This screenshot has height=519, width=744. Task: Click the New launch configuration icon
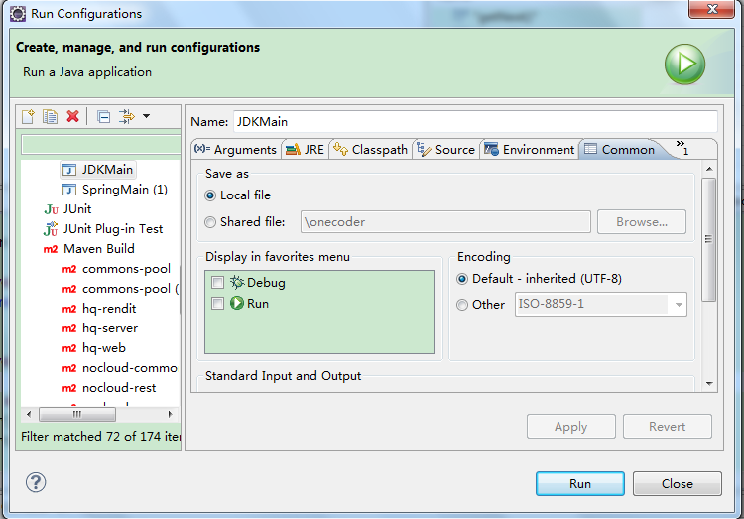coord(28,117)
